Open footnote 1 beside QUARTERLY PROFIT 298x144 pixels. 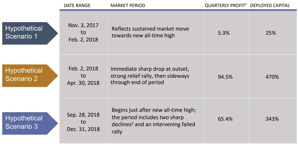click(x=246, y=4)
